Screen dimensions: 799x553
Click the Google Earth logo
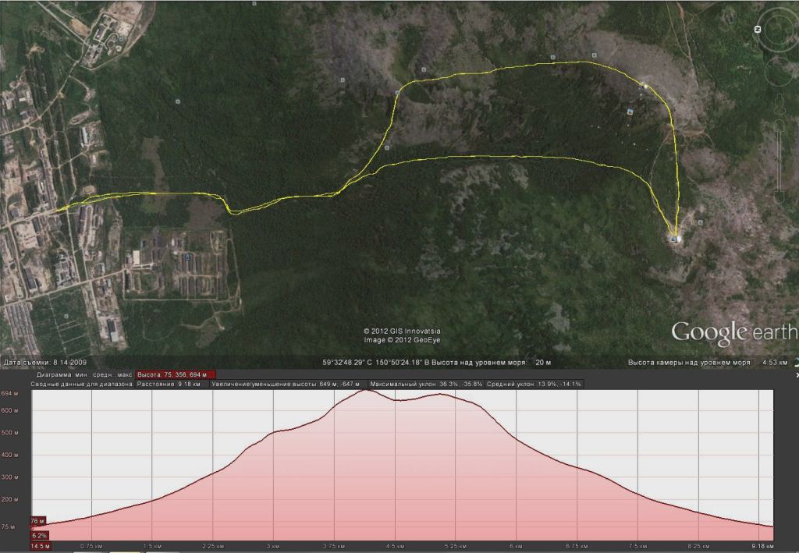pos(733,333)
